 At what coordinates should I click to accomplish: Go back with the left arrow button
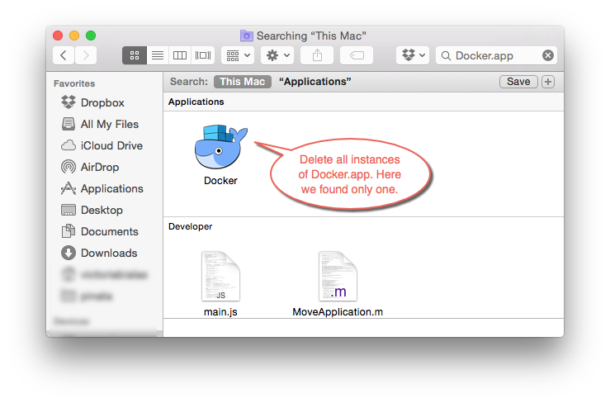click(x=64, y=55)
